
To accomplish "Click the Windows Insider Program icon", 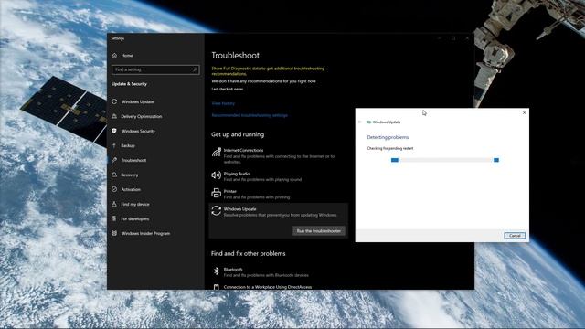I will 114,233.
